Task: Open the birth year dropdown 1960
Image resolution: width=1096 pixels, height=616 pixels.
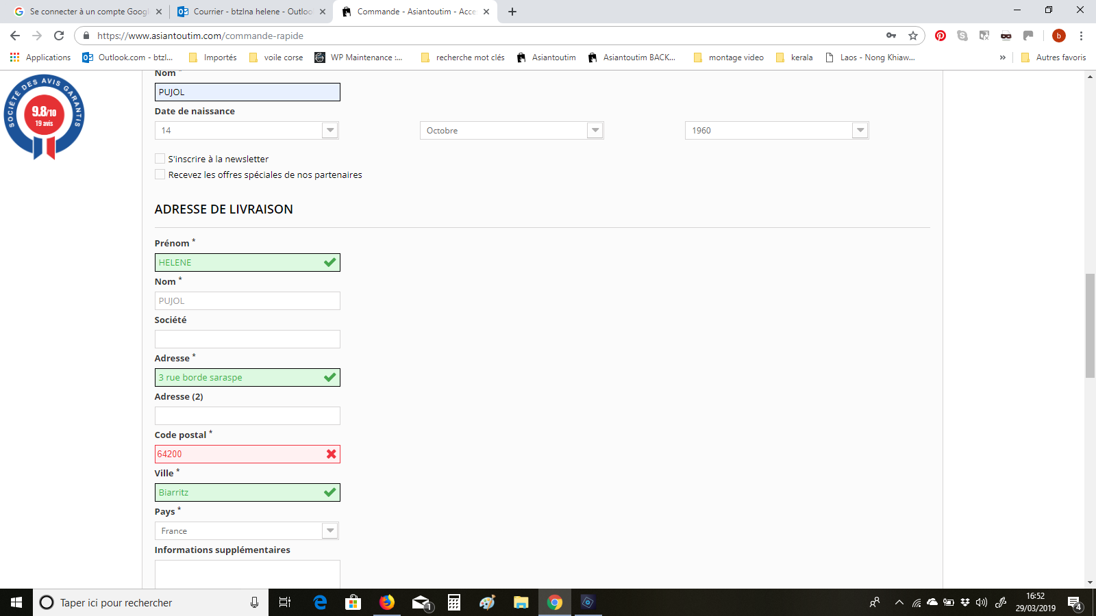Action: (777, 130)
